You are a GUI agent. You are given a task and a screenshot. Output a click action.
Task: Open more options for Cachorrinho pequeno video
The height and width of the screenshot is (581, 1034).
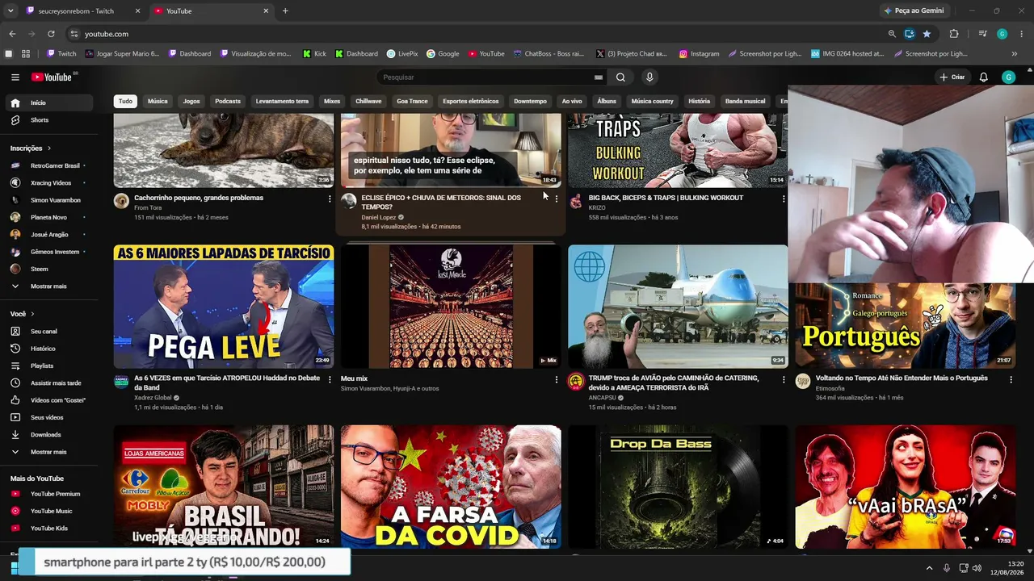(x=329, y=199)
